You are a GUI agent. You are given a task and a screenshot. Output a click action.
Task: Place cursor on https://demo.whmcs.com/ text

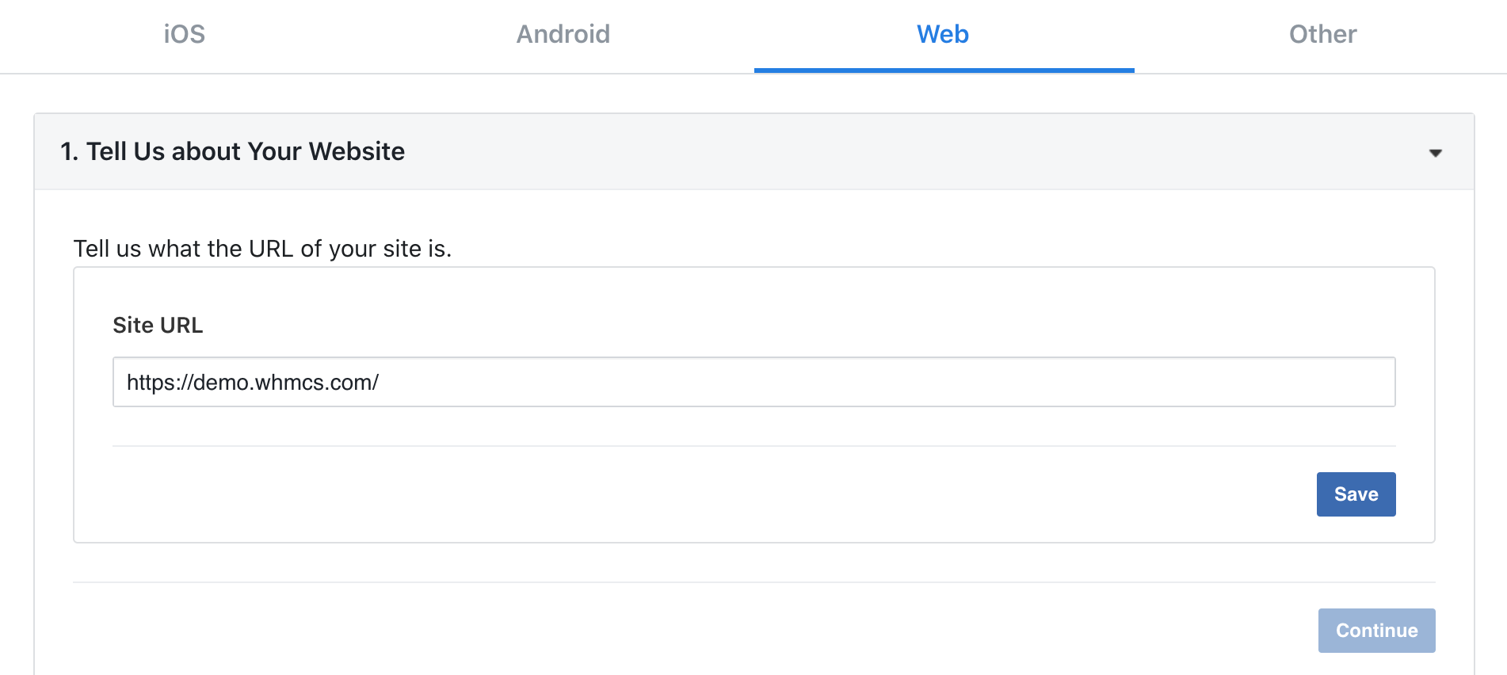(x=253, y=383)
